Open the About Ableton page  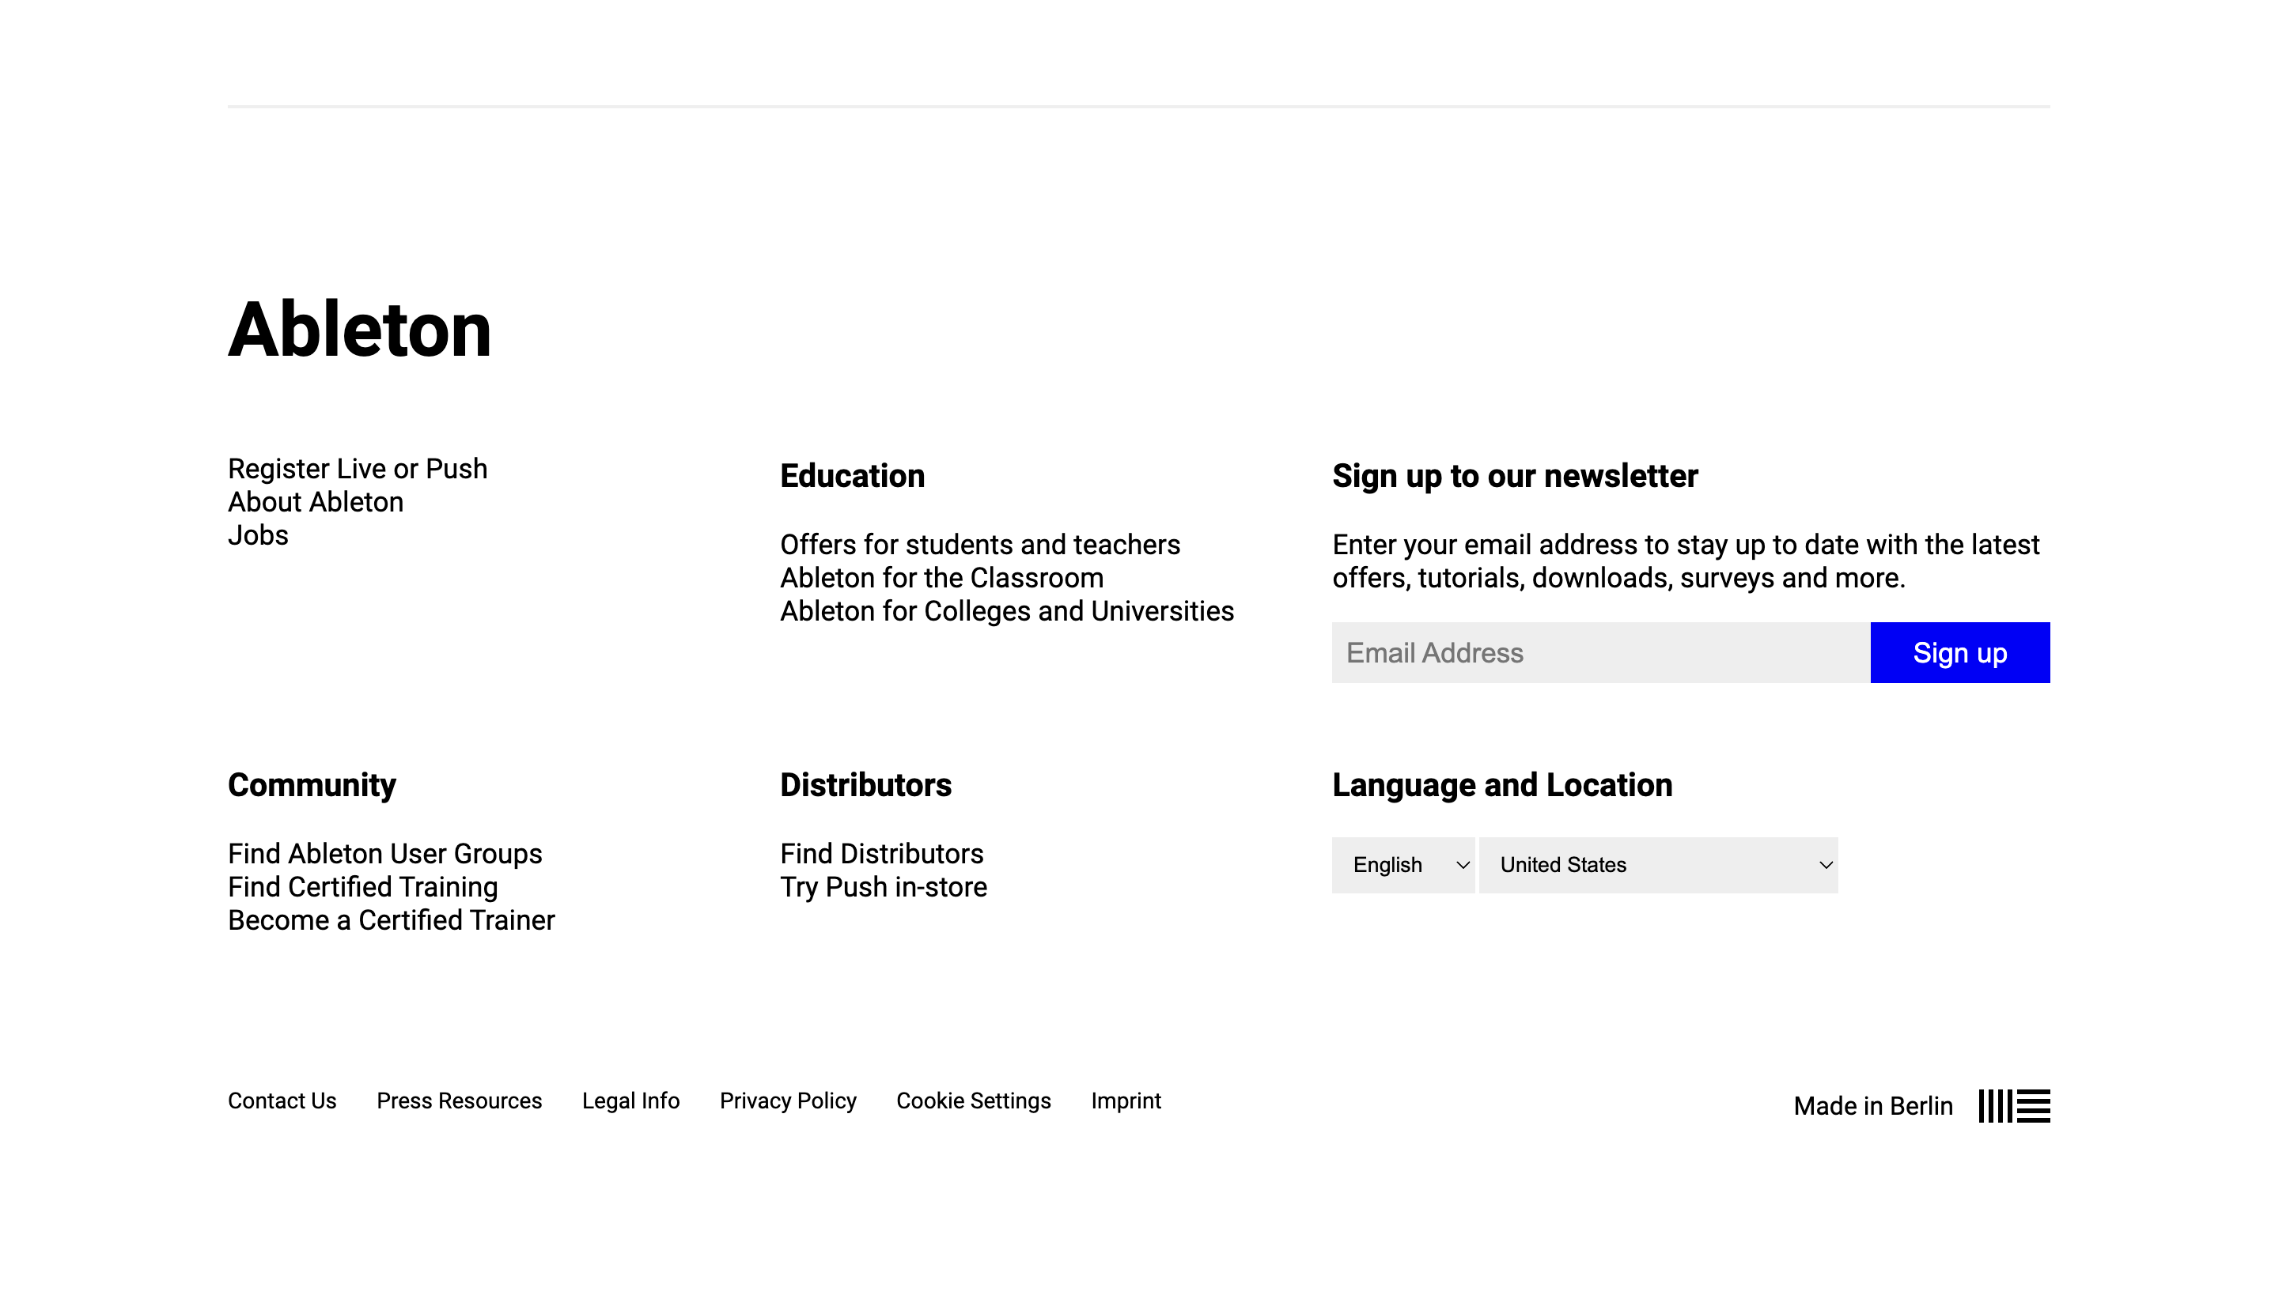tap(316, 501)
